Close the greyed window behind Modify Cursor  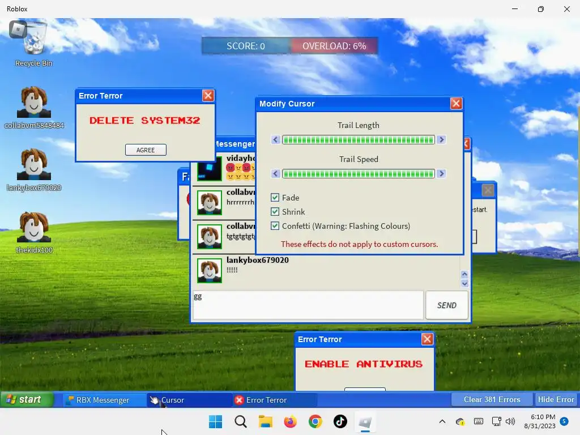pos(488,190)
